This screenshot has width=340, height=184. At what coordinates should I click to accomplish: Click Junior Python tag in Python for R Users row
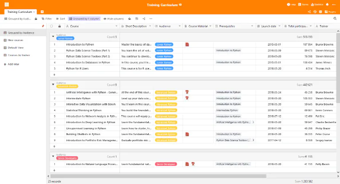[x=164, y=68]
